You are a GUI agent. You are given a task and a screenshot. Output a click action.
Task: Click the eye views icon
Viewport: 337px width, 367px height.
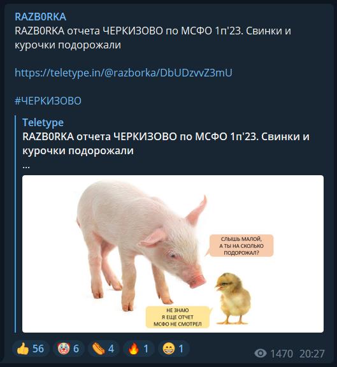261,353
